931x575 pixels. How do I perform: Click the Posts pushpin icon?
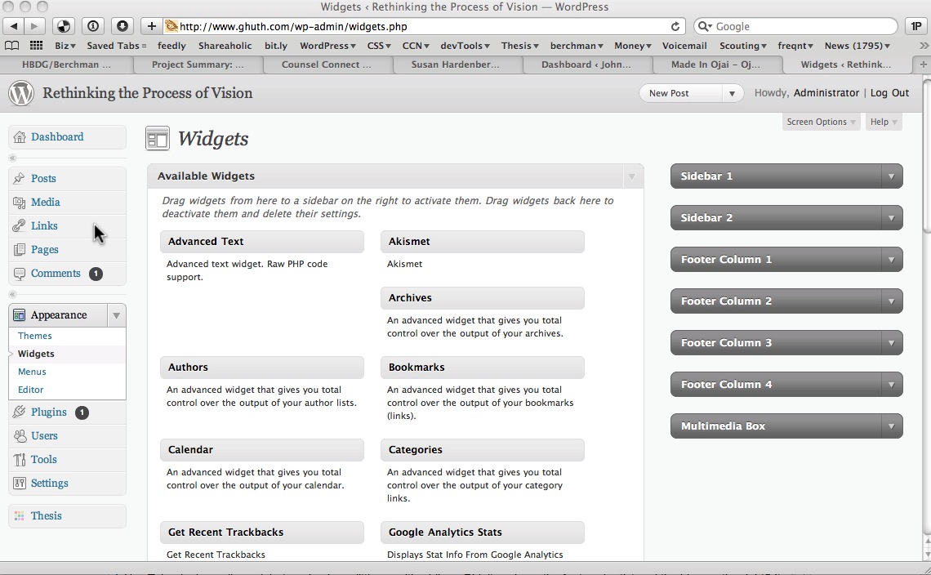click(x=20, y=178)
